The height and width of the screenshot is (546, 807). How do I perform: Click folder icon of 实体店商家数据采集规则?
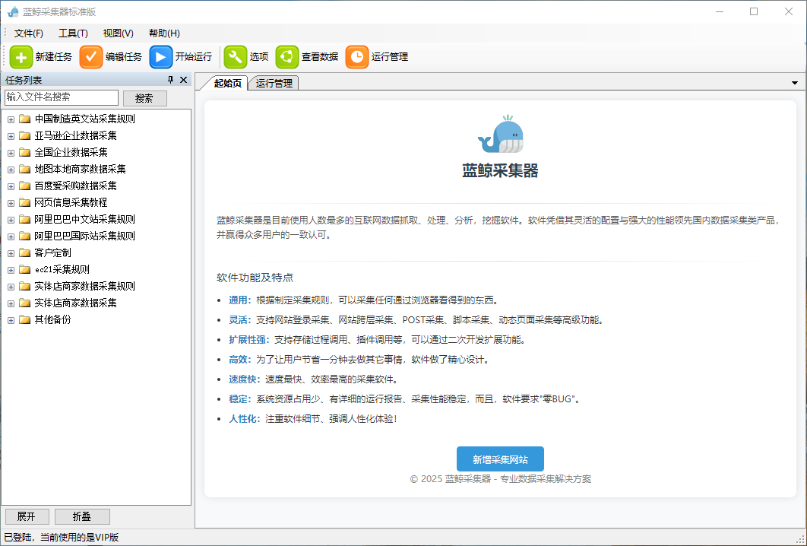click(x=25, y=287)
